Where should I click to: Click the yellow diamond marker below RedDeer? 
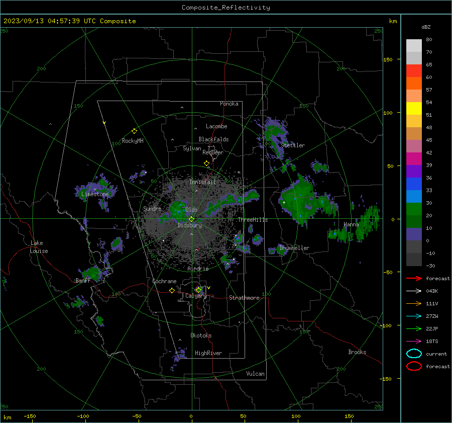click(207, 163)
